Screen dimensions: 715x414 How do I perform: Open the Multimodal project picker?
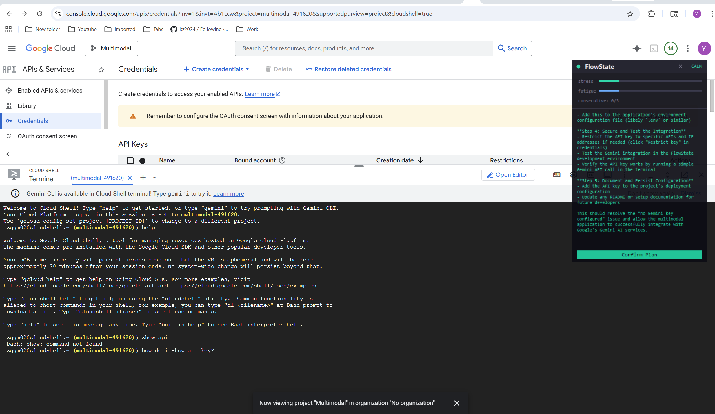coord(111,48)
